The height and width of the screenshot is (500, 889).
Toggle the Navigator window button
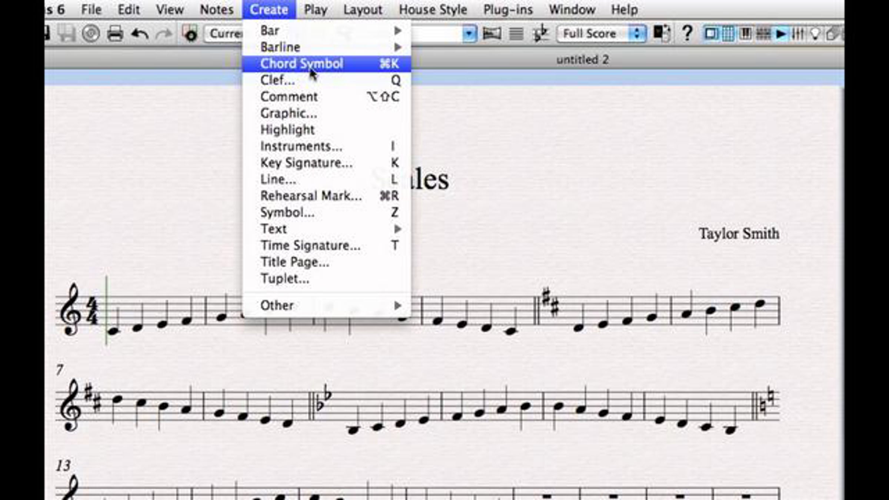point(710,34)
